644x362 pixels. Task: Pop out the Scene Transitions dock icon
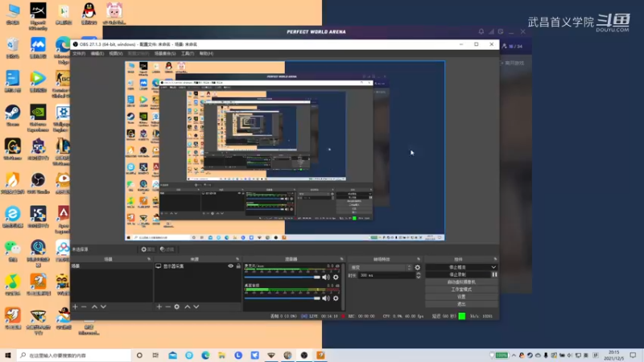(419, 259)
